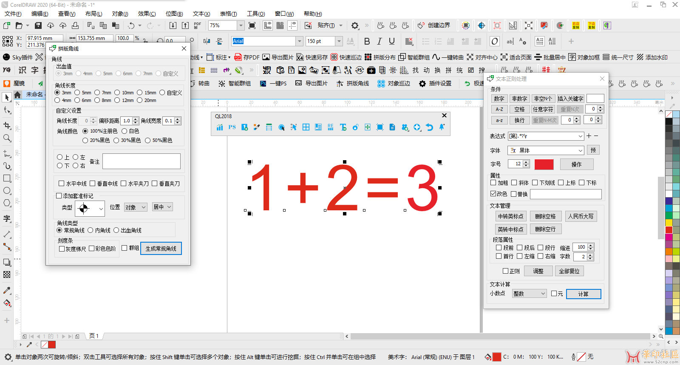Image resolution: width=680 pixels, height=365 pixels.
Task: Select the Zoom tool magnifier
Action: click(x=7, y=138)
